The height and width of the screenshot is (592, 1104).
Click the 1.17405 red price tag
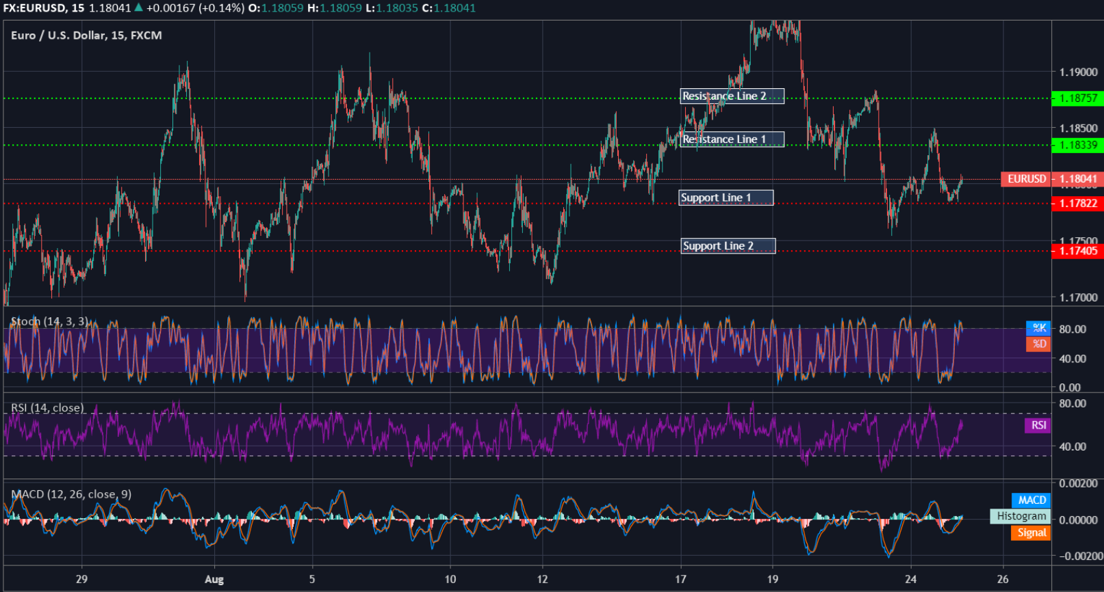[x=1077, y=251]
